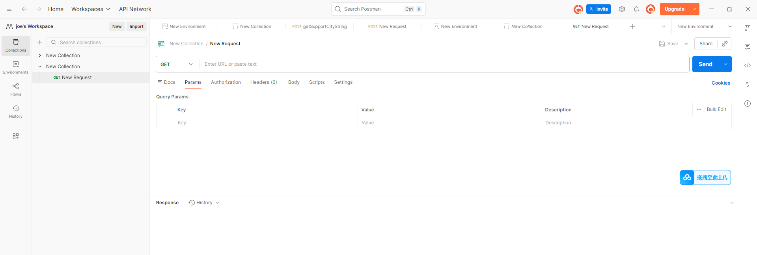
Task: Go back with the left arrow
Action: [24, 9]
